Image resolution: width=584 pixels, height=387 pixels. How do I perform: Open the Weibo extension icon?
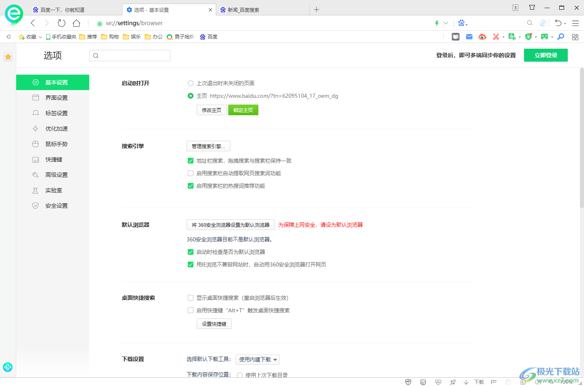pos(482,37)
